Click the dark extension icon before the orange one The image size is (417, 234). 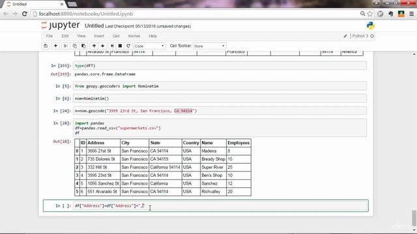point(391,14)
